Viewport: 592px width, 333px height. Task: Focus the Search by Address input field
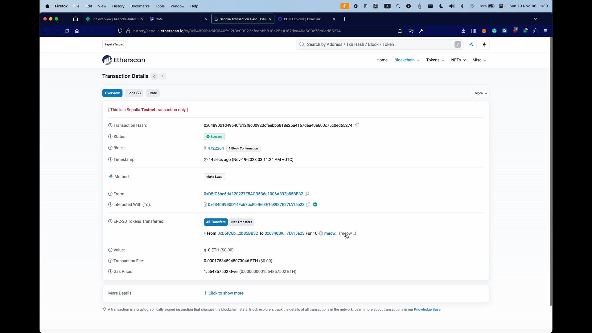(380, 44)
